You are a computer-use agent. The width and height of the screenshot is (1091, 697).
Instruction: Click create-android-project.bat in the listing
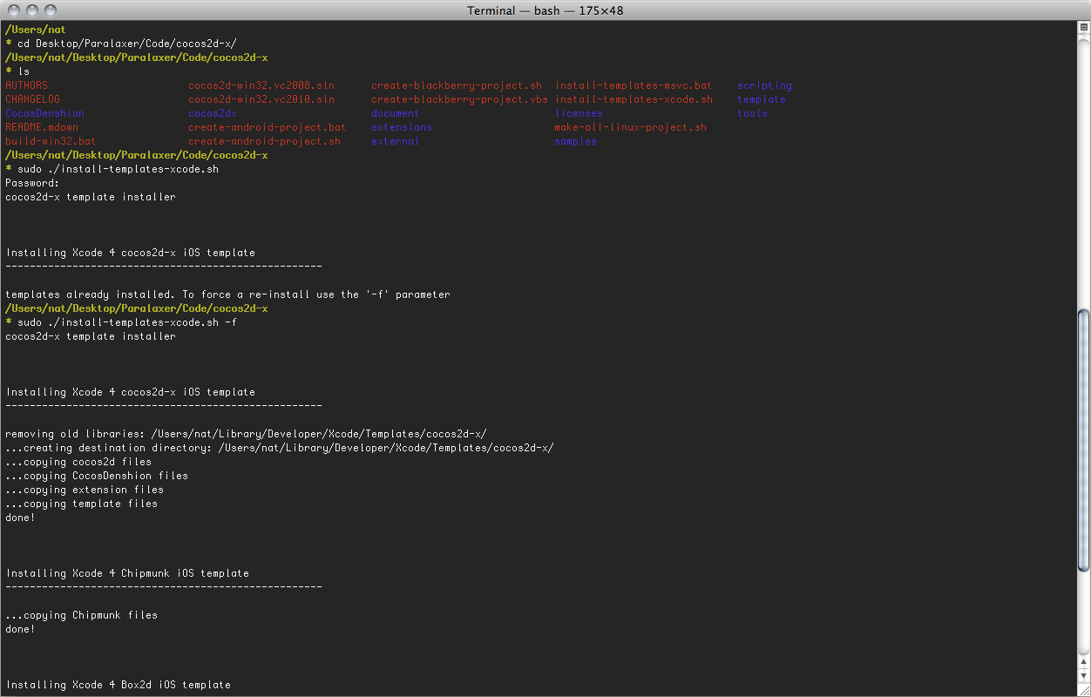[x=268, y=127]
